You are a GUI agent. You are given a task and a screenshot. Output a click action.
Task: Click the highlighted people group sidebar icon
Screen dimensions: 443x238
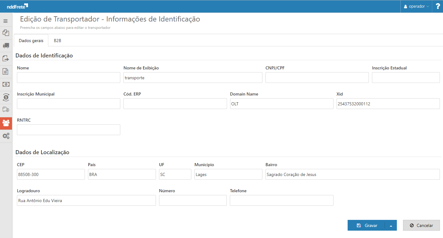point(6,123)
